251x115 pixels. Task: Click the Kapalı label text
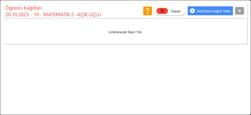[x=176, y=11]
